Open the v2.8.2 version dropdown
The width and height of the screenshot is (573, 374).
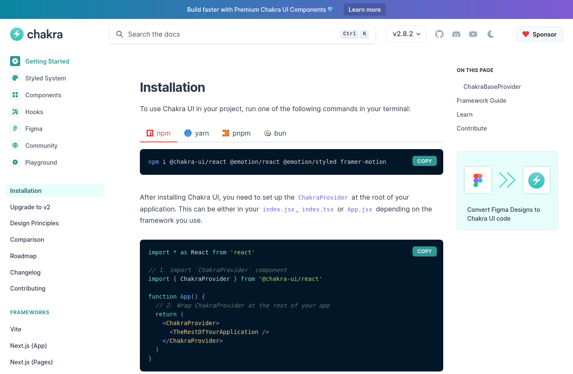pos(406,34)
